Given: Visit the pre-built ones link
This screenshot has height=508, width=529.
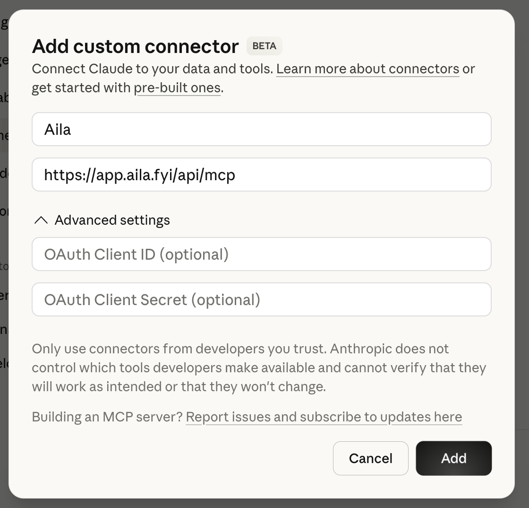Looking at the screenshot, I should point(178,88).
